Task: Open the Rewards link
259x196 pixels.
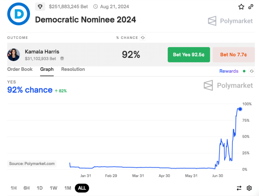Action: [229, 71]
